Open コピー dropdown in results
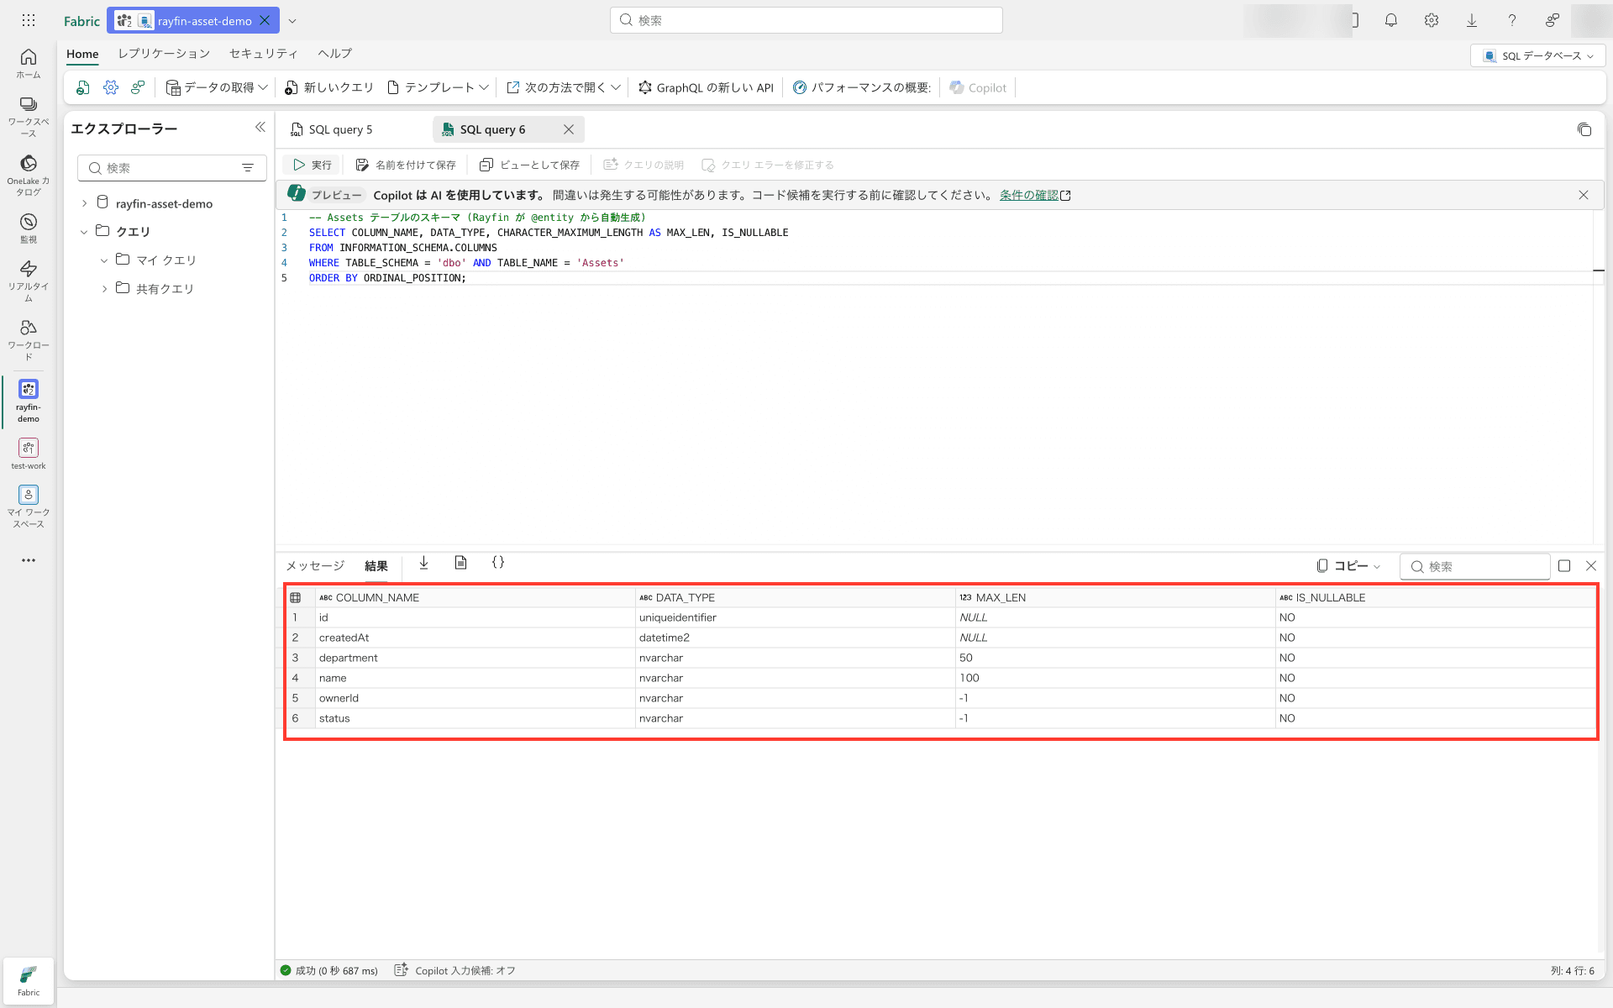 click(x=1348, y=566)
